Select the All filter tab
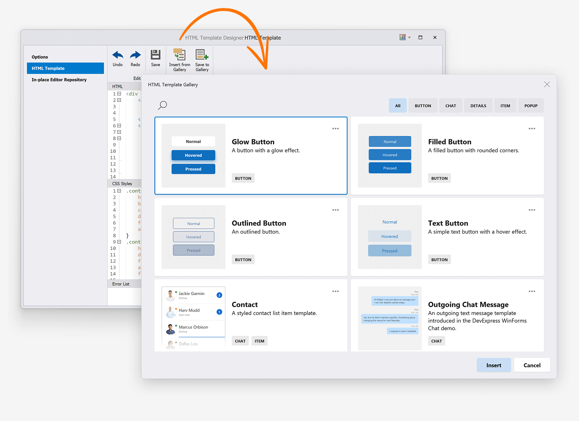Screen dimensions: 579x421 [x=398, y=105]
